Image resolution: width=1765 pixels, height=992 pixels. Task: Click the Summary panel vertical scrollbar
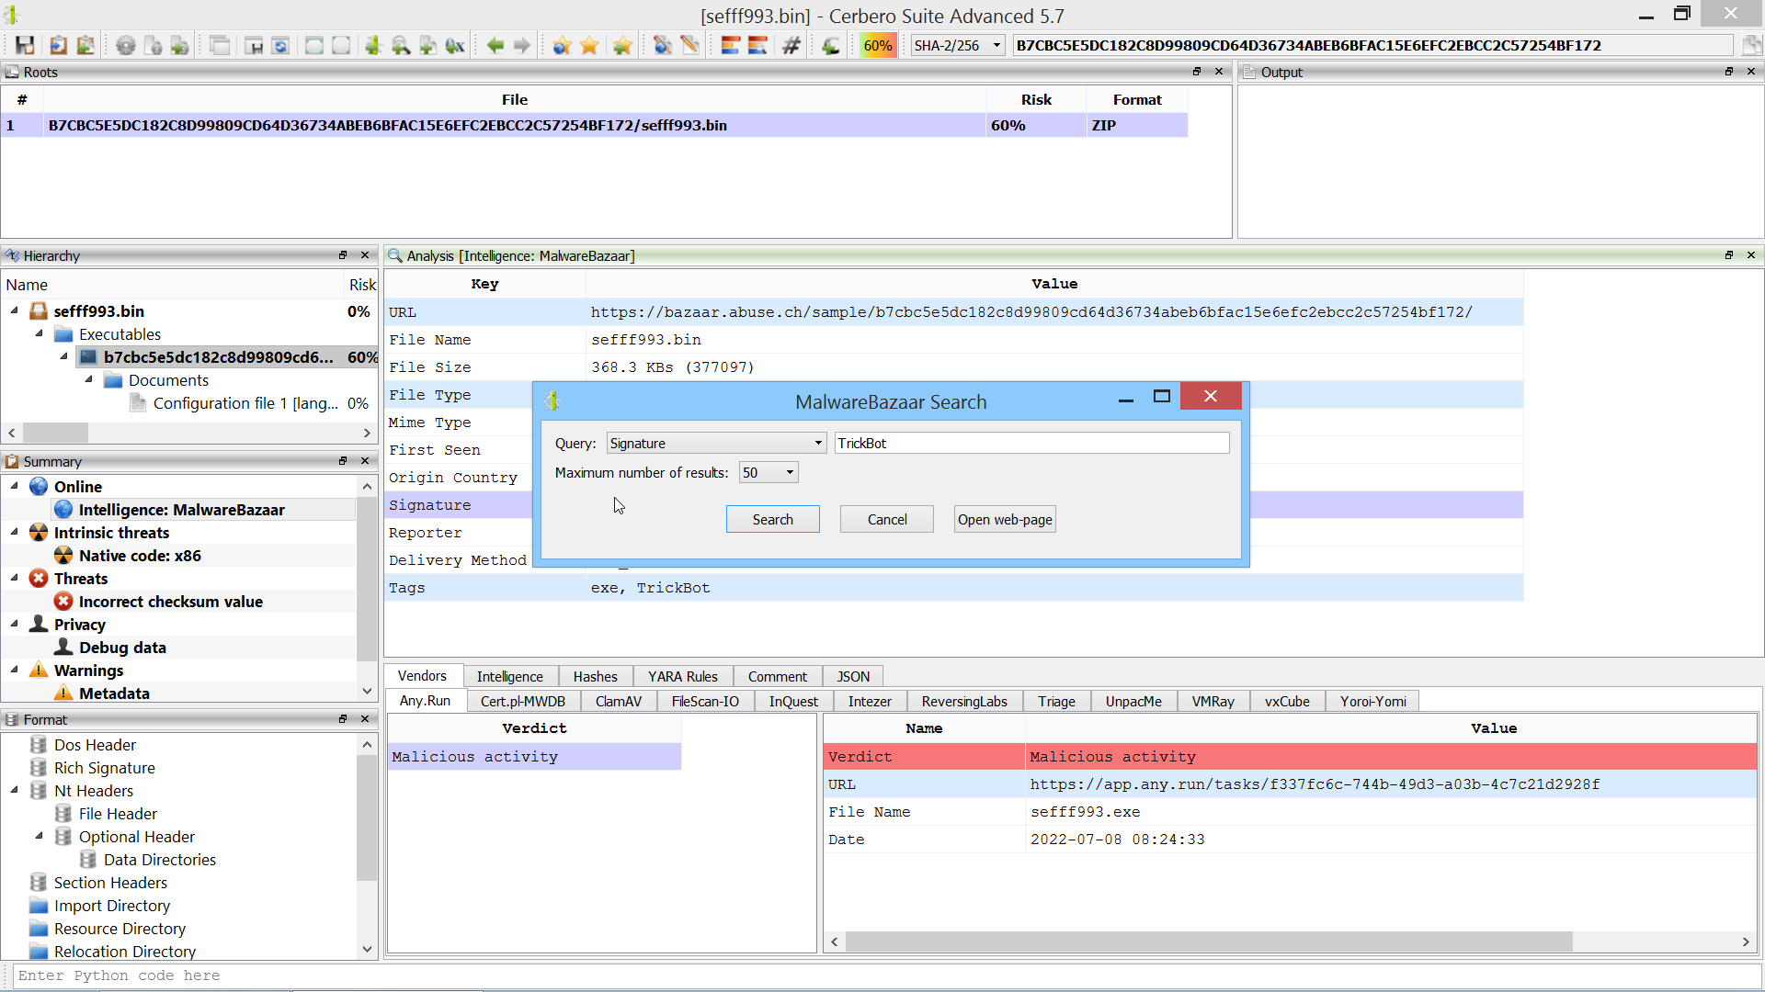tap(367, 589)
